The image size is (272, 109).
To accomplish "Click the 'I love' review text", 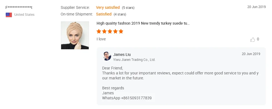I will (x=101, y=39).
